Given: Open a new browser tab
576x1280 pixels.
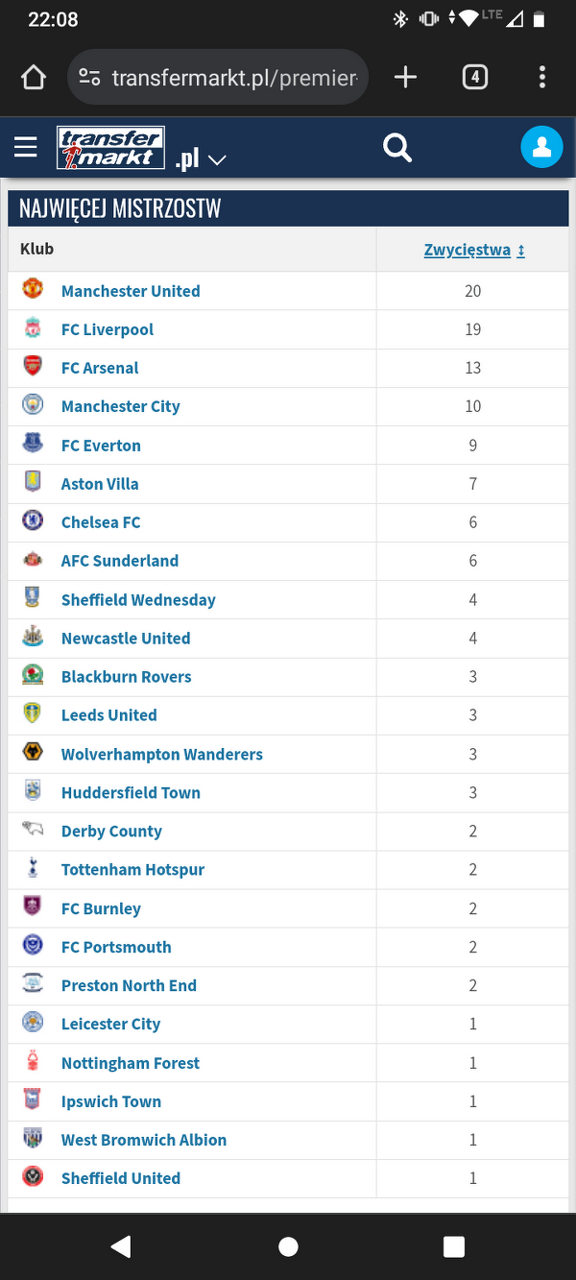Looking at the screenshot, I should pyautogui.click(x=406, y=78).
